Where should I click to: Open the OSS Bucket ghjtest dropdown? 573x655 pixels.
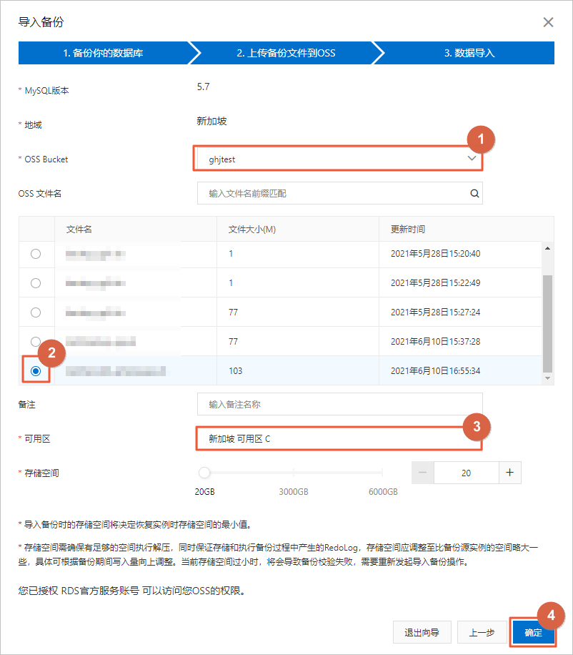point(339,159)
